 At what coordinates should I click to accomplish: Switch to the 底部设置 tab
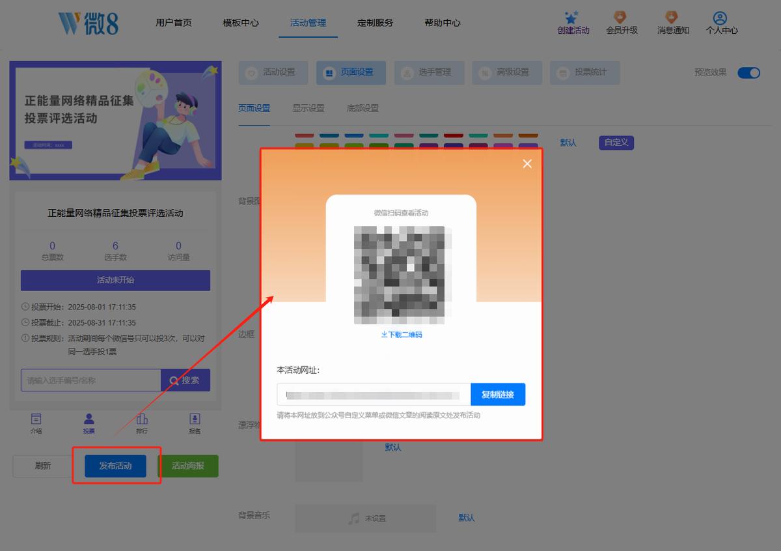point(363,108)
